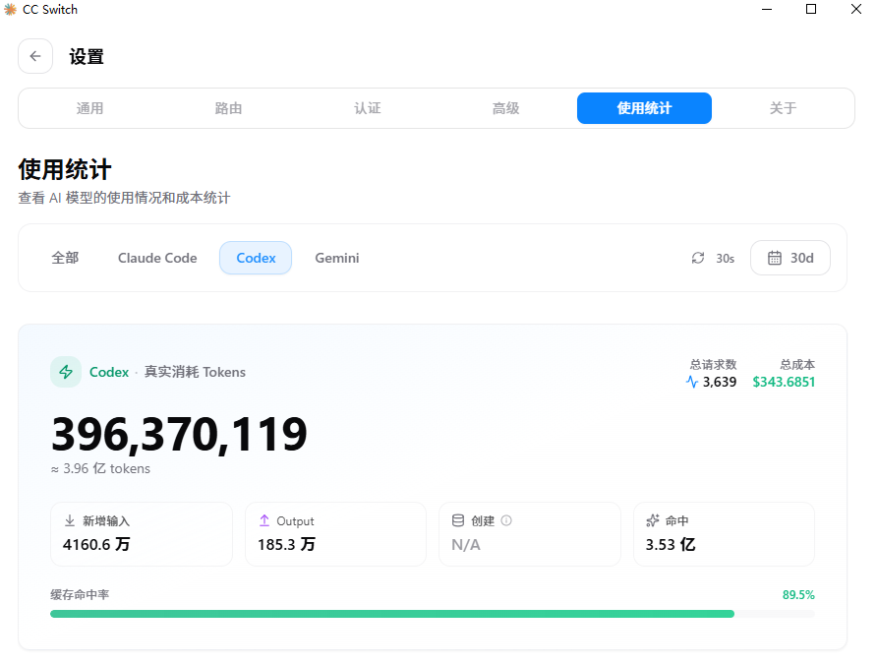The image size is (877, 665).
Task: Click the 设置 page title
Action: [x=87, y=56]
